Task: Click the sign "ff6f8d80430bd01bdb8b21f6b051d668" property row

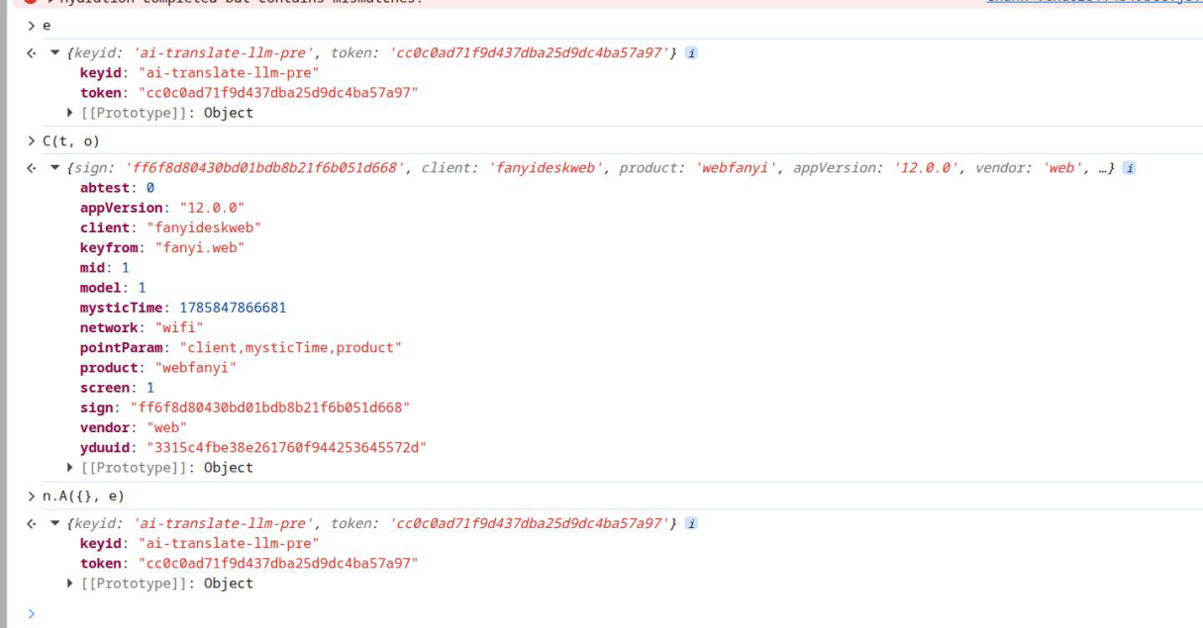Action: click(x=245, y=407)
